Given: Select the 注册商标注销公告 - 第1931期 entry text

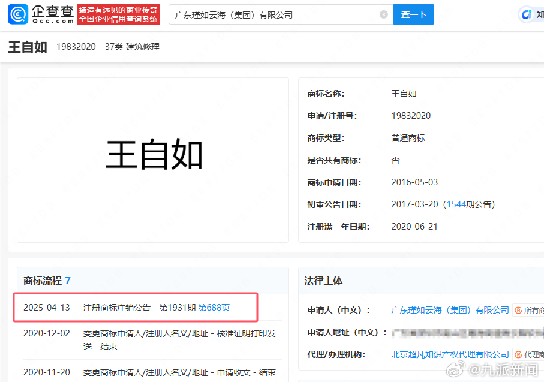Looking at the screenshot, I should tap(140, 308).
